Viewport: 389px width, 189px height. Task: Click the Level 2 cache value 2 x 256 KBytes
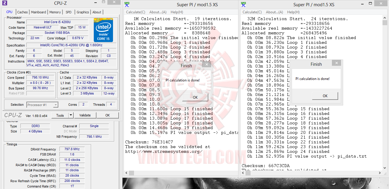tap(87, 88)
